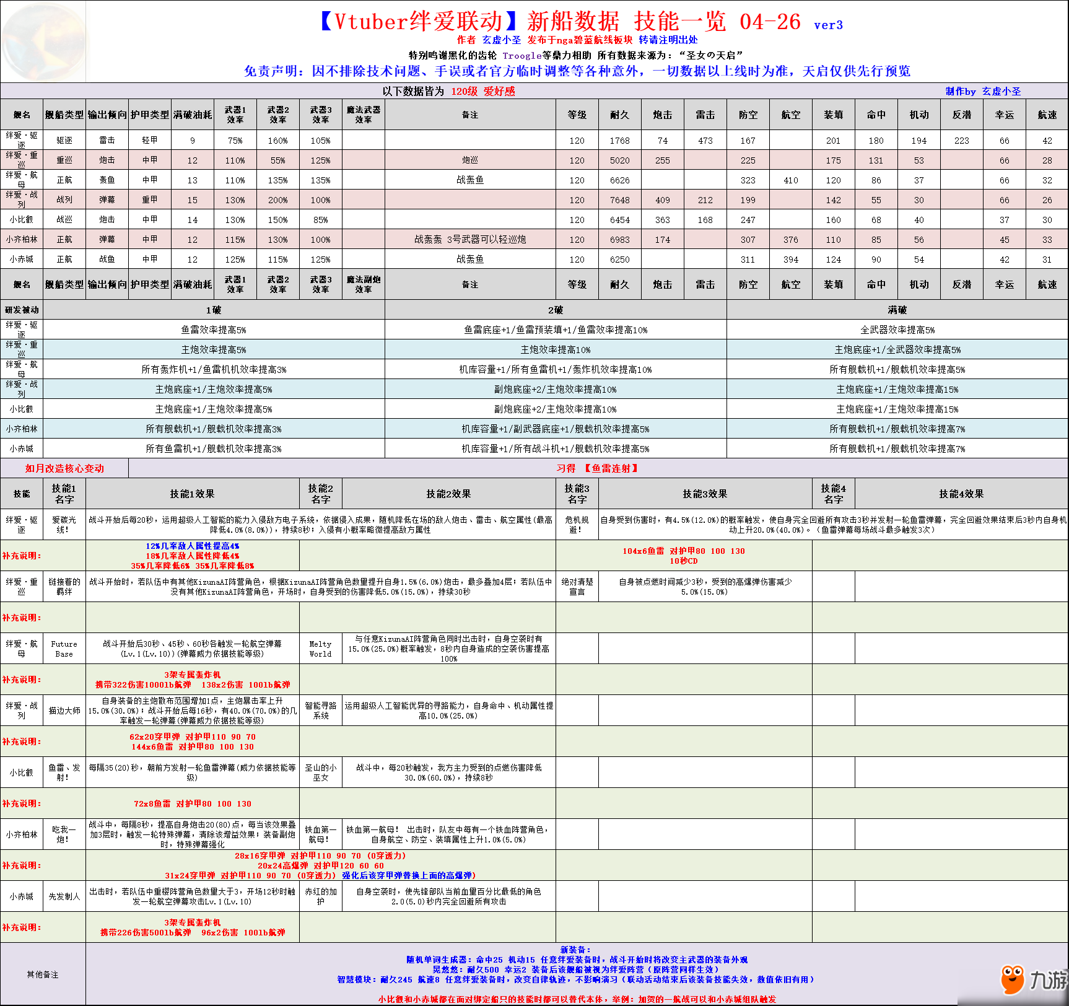Click the '1破' section header

point(214,310)
